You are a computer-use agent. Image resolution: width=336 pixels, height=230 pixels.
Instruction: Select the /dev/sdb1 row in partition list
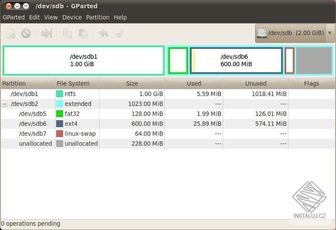pyautogui.click(x=168, y=94)
